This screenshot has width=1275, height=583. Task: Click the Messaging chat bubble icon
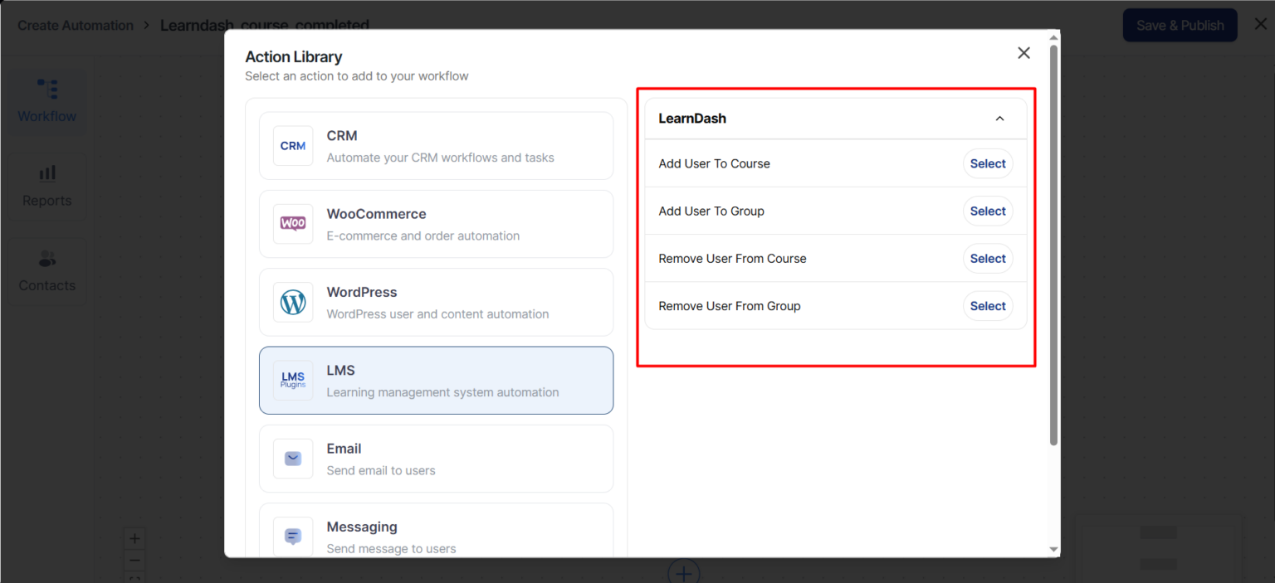[292, 536]
